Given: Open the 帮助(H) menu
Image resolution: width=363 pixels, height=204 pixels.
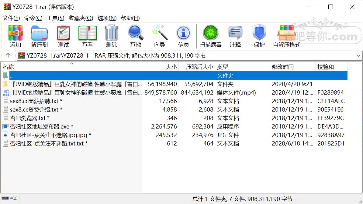Looking at the screenshot, I should 130,18.
